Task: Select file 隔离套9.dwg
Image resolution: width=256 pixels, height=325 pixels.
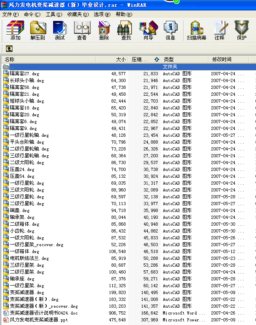Action: click(x=23, y=128)
